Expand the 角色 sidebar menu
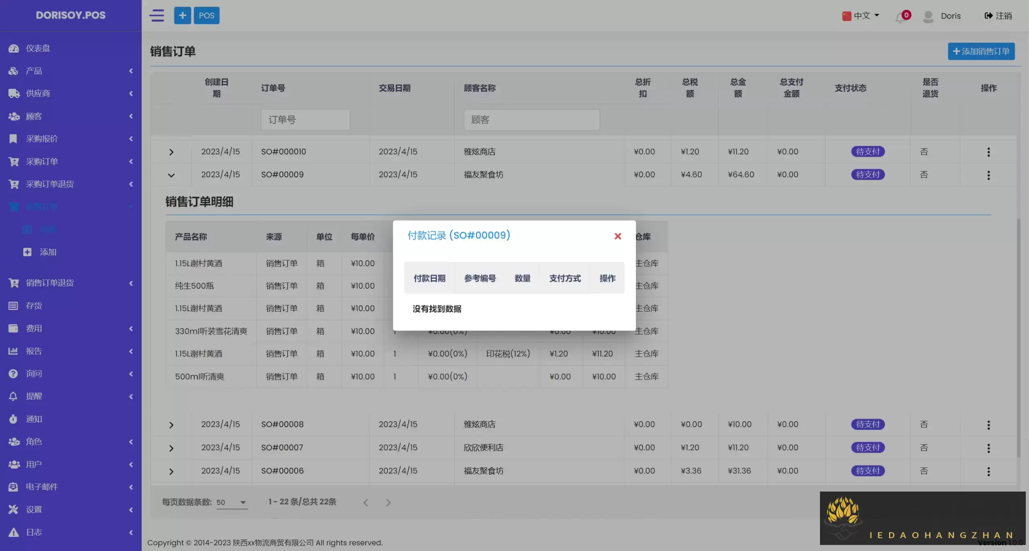 tap(71, 441)
